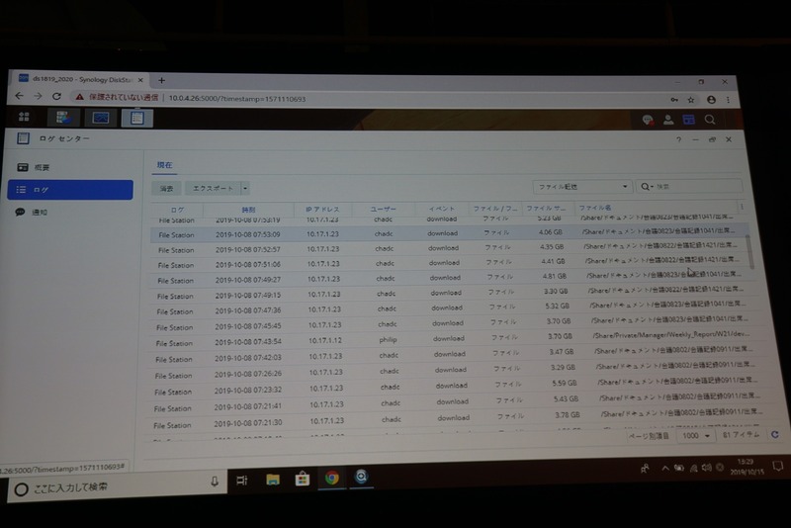
Task: Switch to the Log Center taskbar button
Action: pyautogui.click(x=137, y=118)
